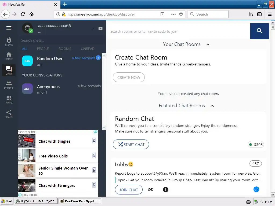Click the profile avatar of aaaaaaaaaaaaa66

(28, 28)
